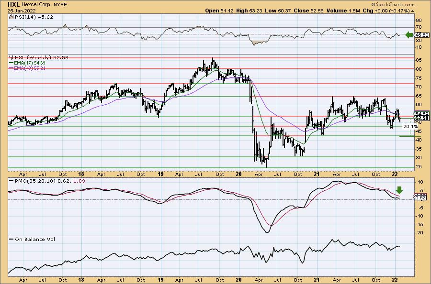Click the 40 level on price axis
The height and width of the screenshot is (284, 431).
click(419, 140)
